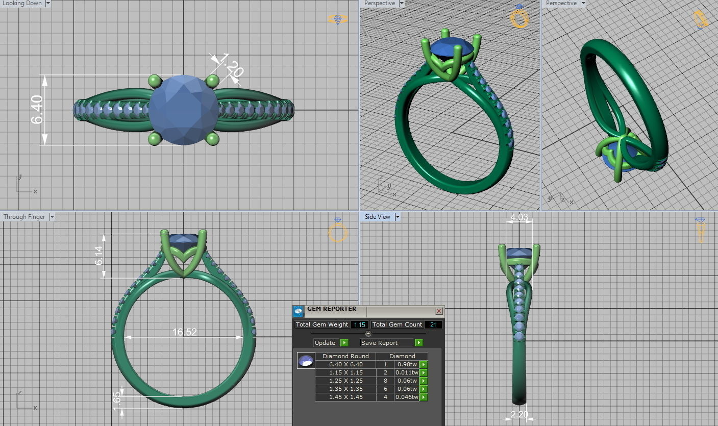Click the Total Gem Count value 21
Viewport: 718px width, 426px height.
point(433,324)
